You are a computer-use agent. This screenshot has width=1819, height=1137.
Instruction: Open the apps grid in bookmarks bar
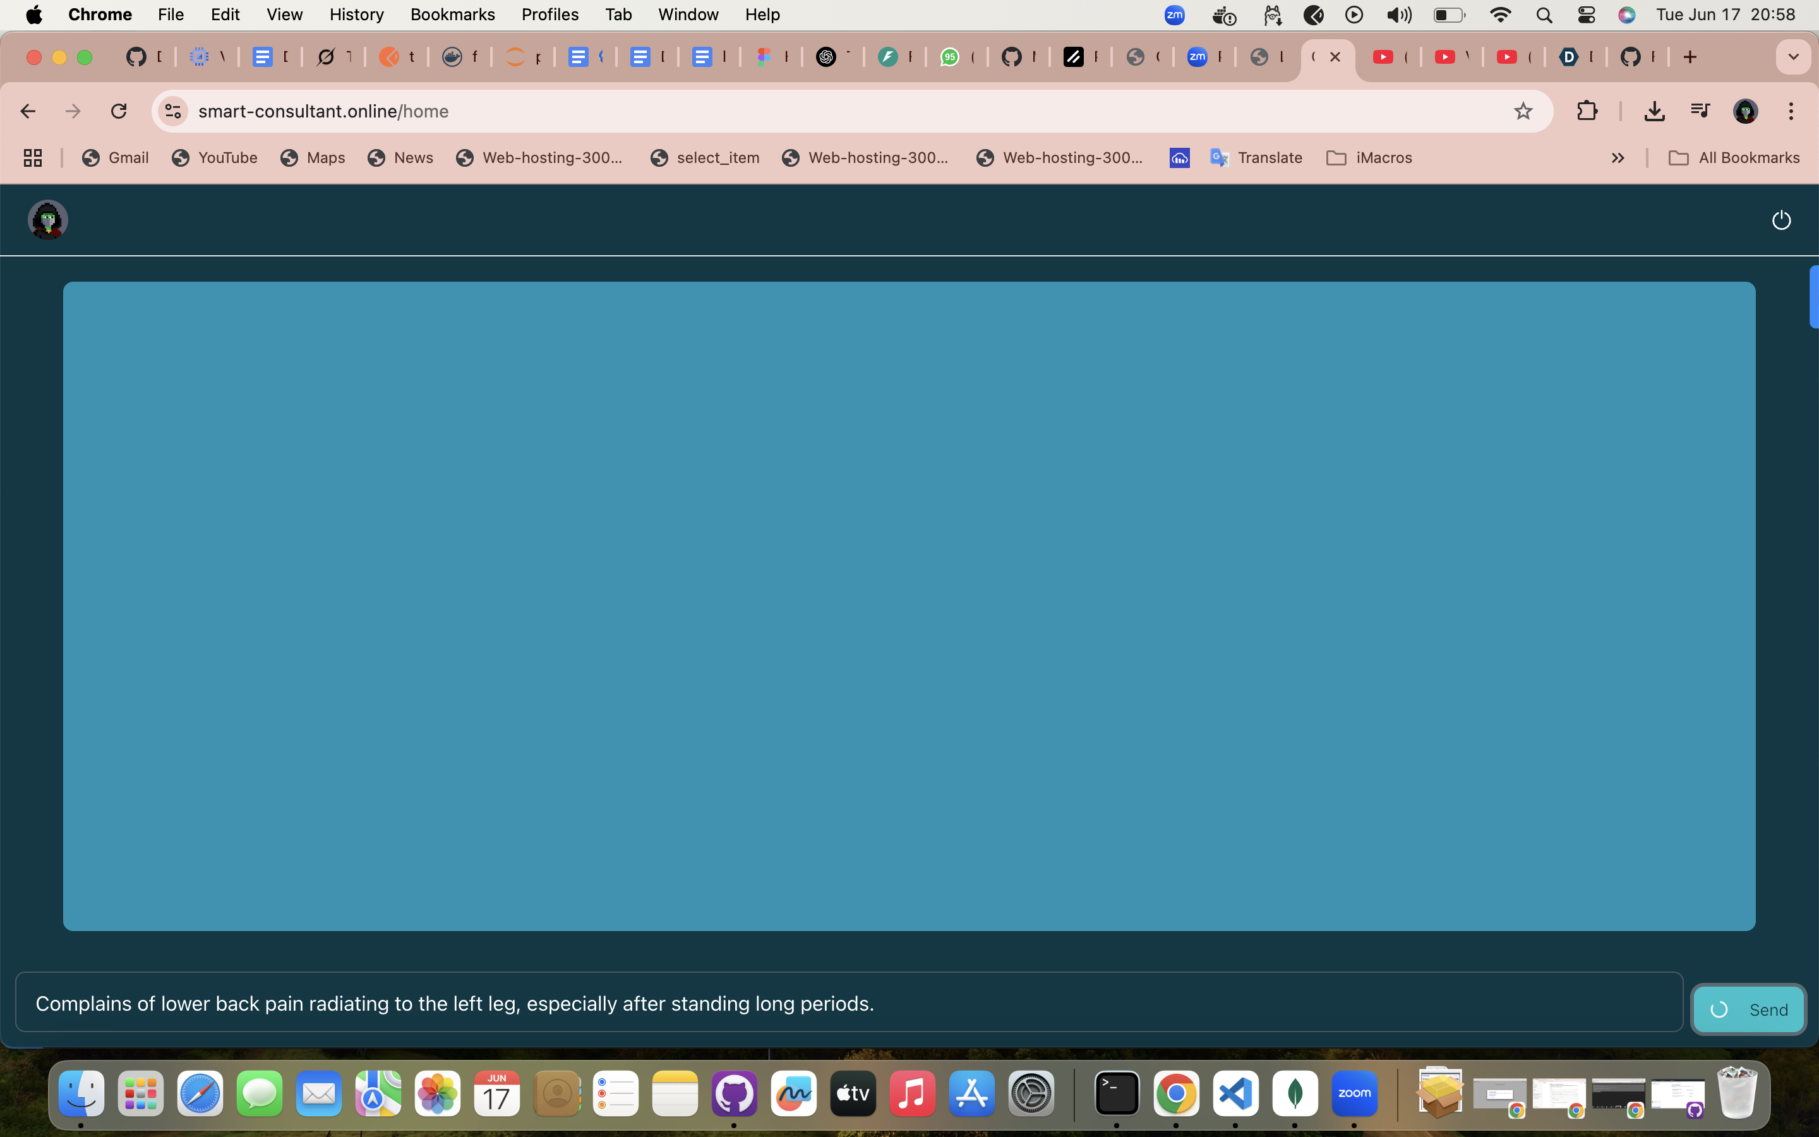[32, 158]
